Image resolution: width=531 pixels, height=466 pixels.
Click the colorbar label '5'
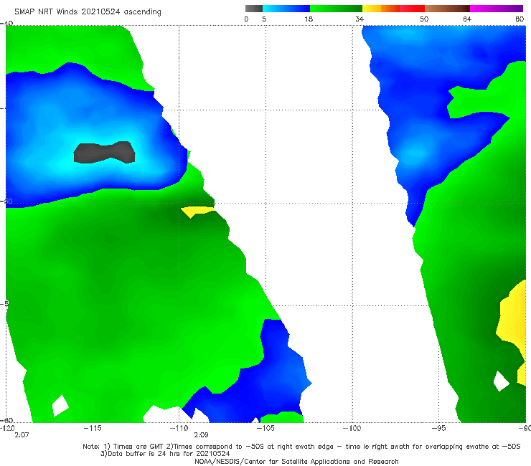click(264, 19)
